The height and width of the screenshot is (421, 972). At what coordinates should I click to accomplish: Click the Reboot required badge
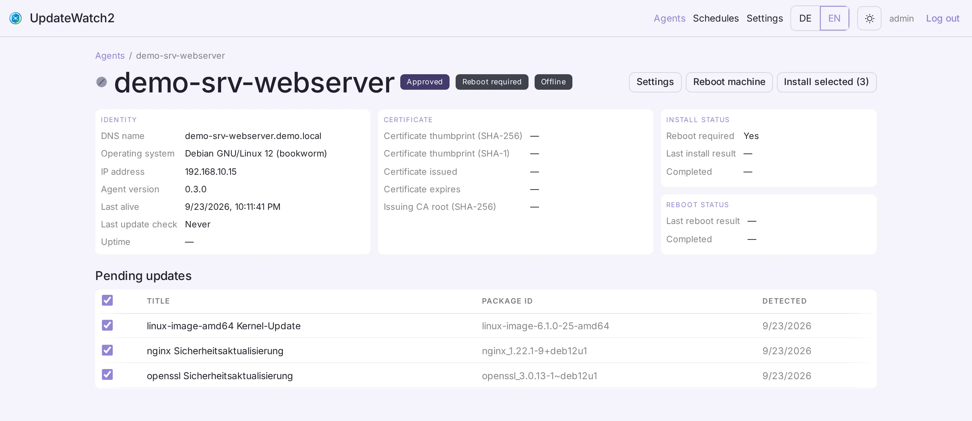click(492, 82)
